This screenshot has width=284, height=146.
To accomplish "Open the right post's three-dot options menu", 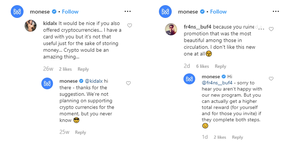I will tap(276, 12).
